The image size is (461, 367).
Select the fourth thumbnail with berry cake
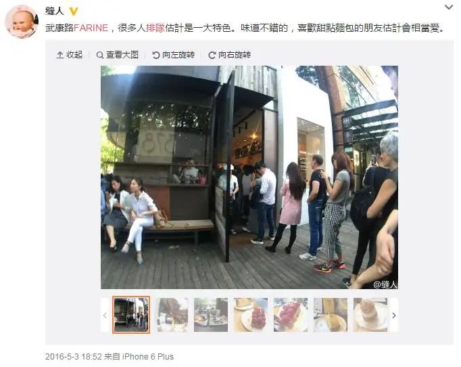(251, 315)
